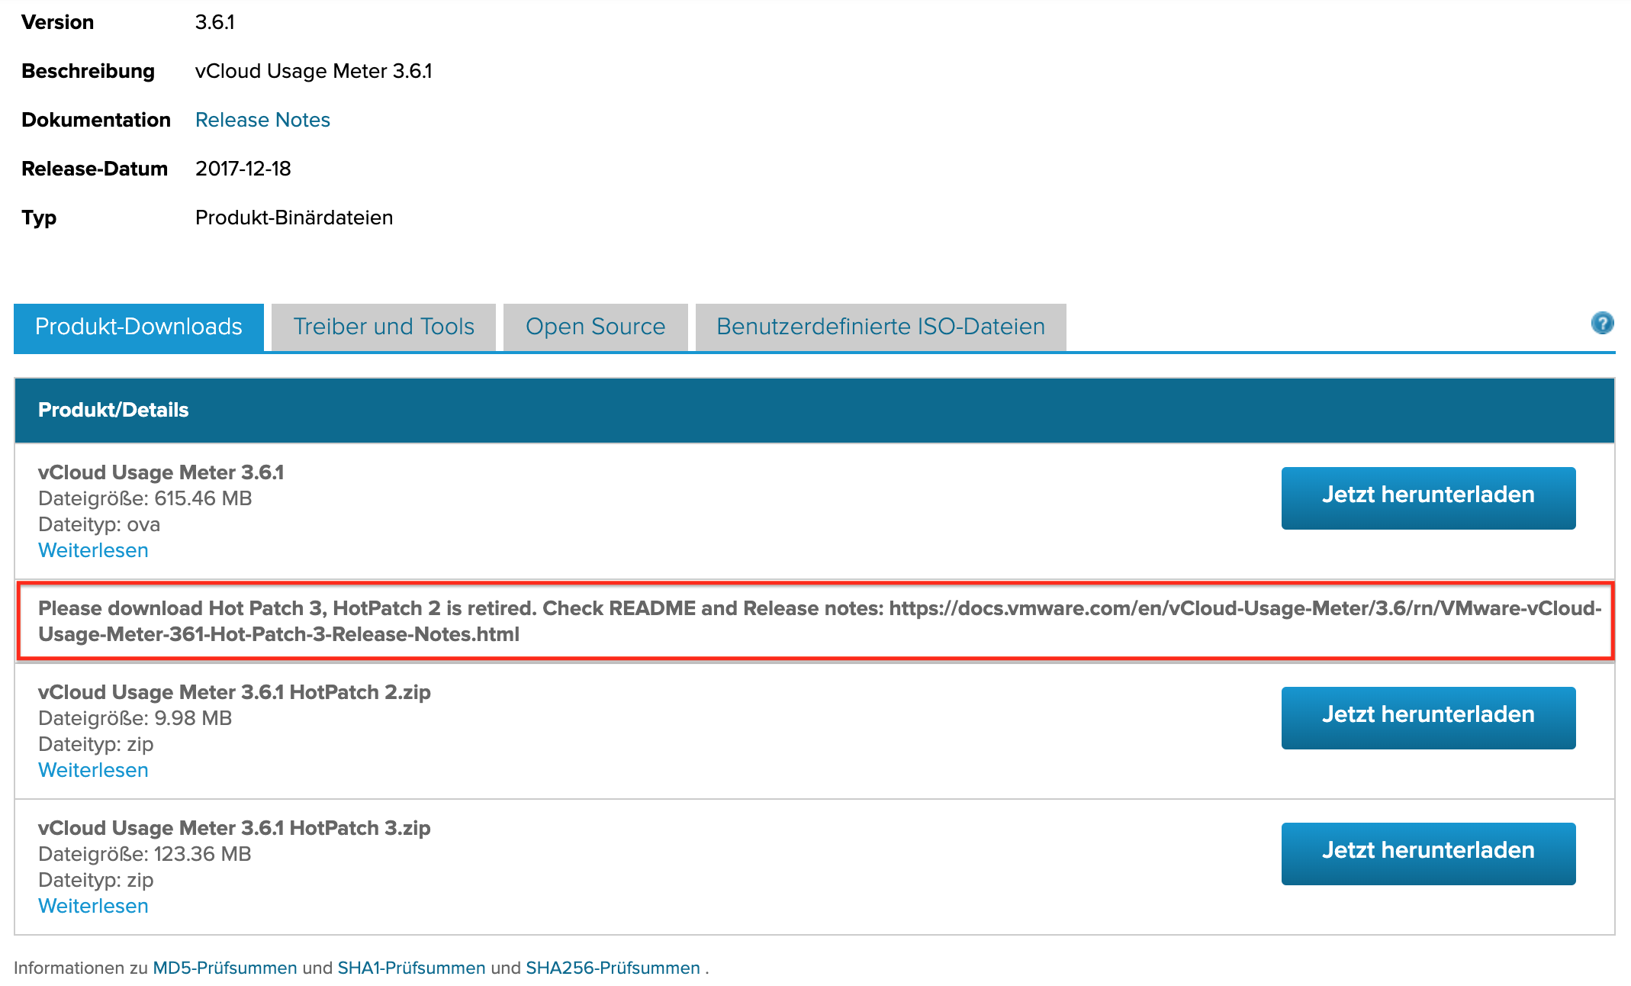
Task: Click the 'Dateityp: ova' text
Action: (x=99, y=524)
